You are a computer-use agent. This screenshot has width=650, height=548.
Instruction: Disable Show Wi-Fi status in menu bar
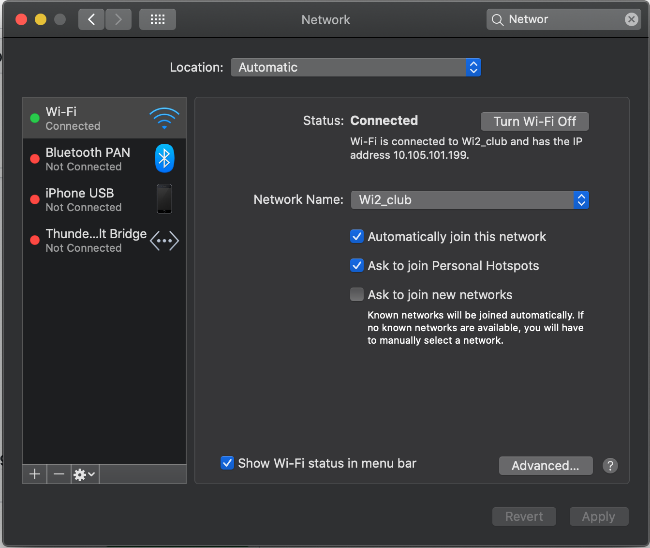point(227,463)
